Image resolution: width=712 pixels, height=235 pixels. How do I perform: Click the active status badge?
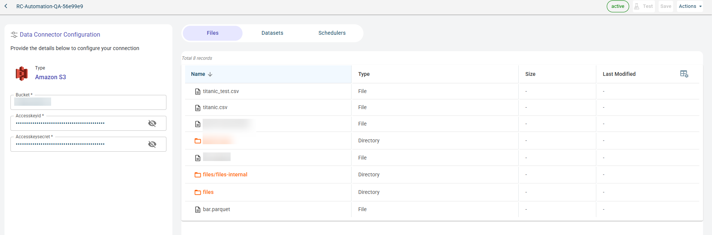coord(618,6)
